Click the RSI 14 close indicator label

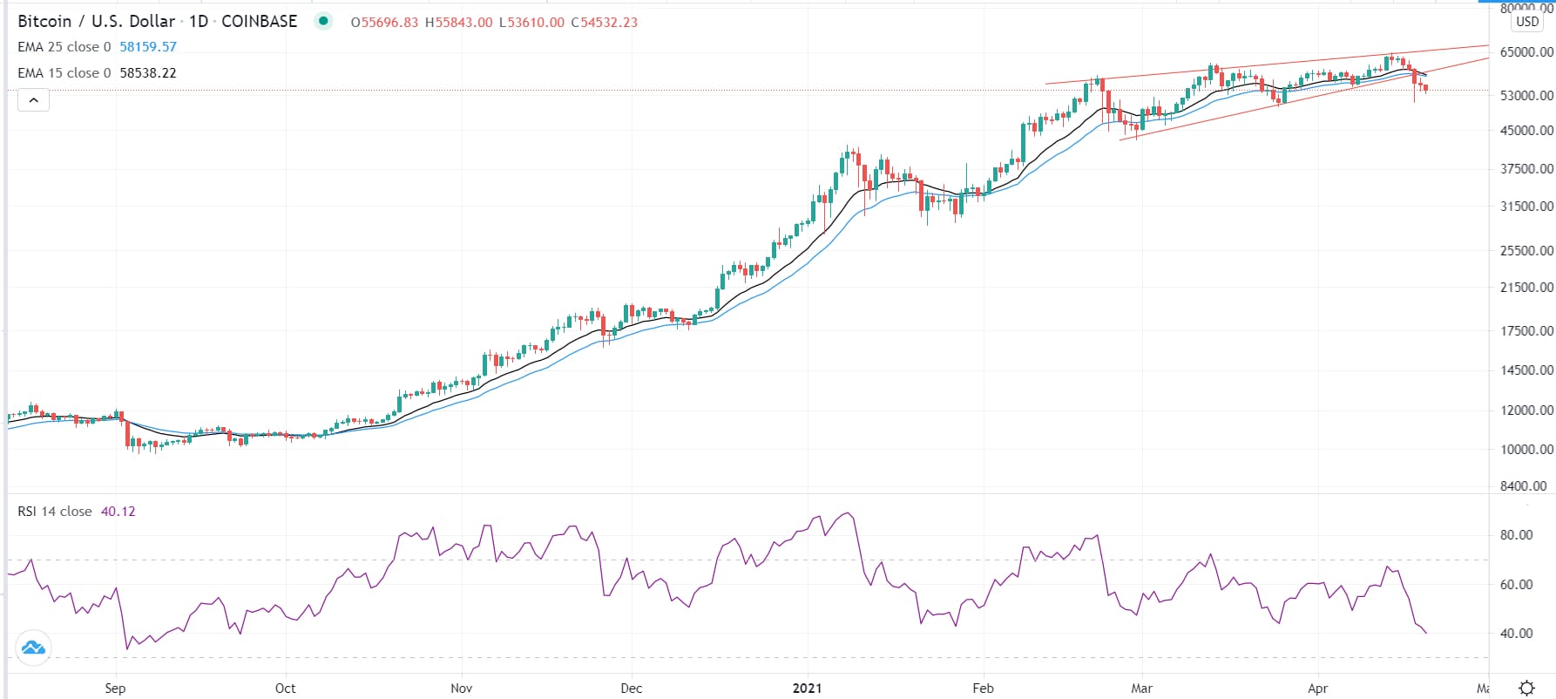click(x=54, y=512)
